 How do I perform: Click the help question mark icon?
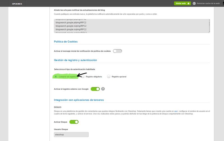pyautogui.click(x=103, y=89)
